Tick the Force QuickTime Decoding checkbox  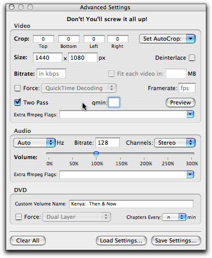pos(18,88)
